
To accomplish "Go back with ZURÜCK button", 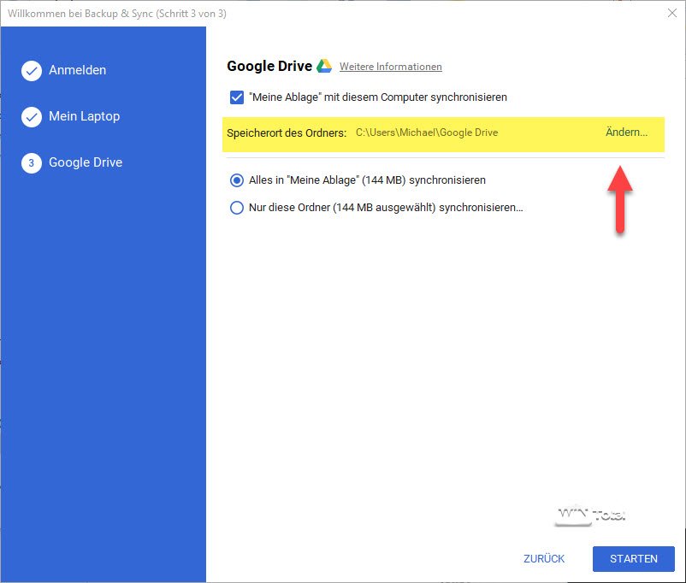I will coord(544,558).
